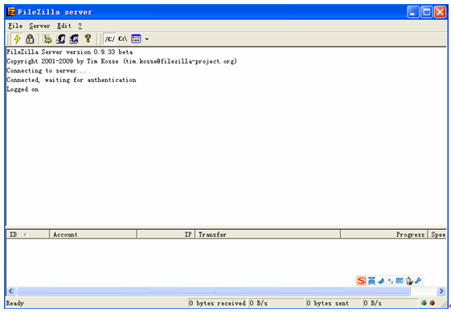
Task: Open the Edit menu
Action: [64, 26]
